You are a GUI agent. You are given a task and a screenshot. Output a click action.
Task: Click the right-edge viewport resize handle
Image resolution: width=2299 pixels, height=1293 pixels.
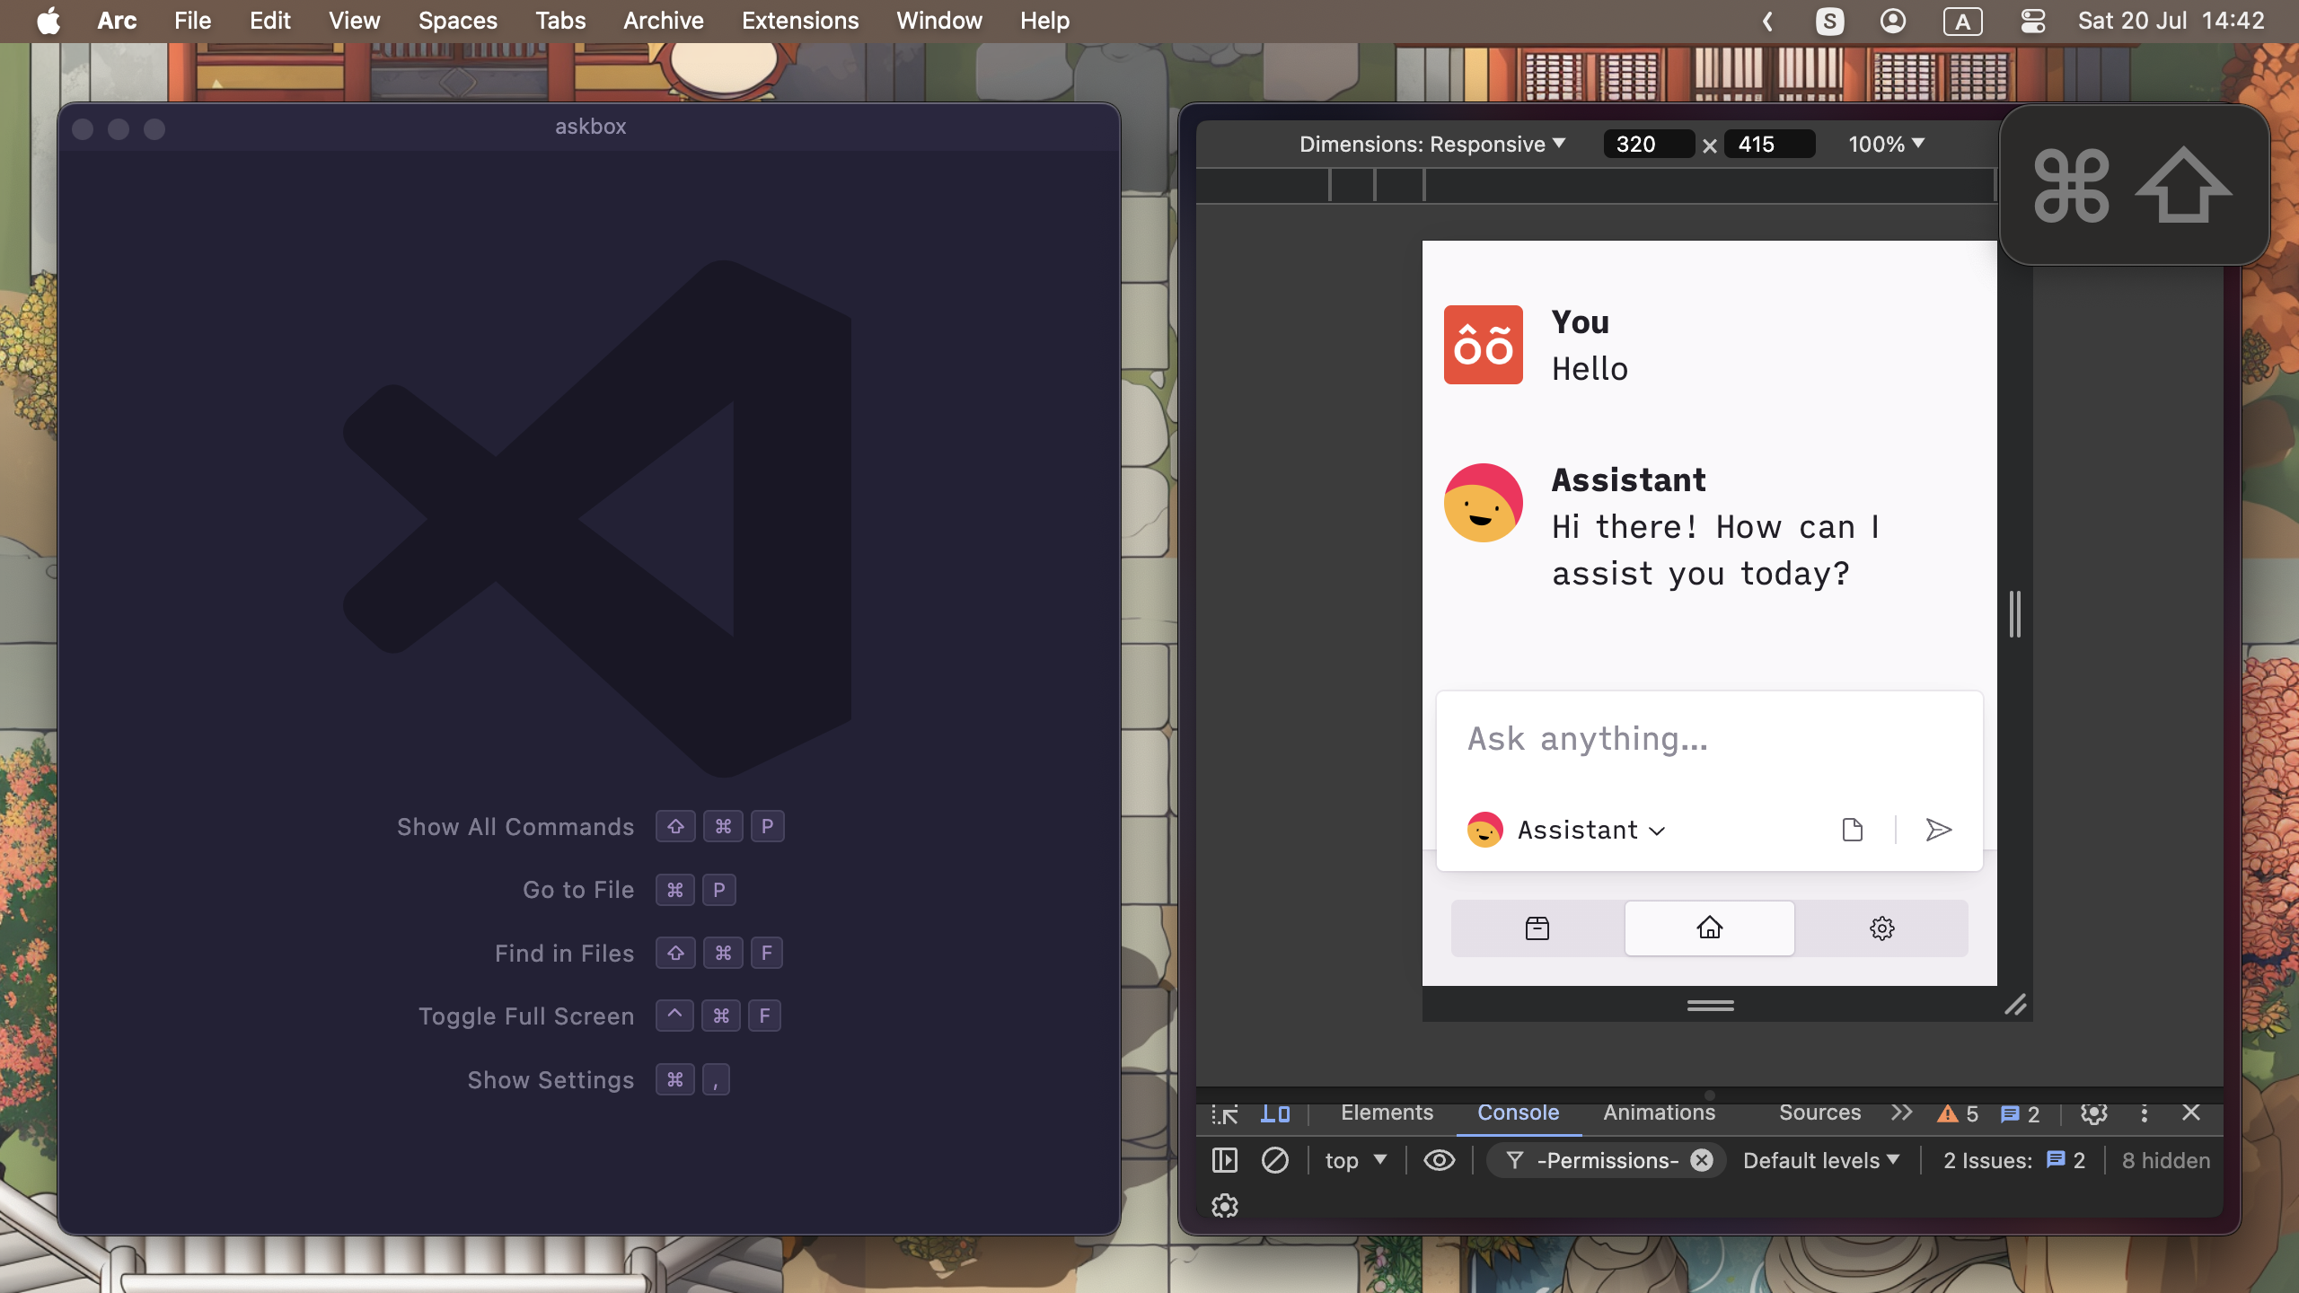[x=2015, y=614]
